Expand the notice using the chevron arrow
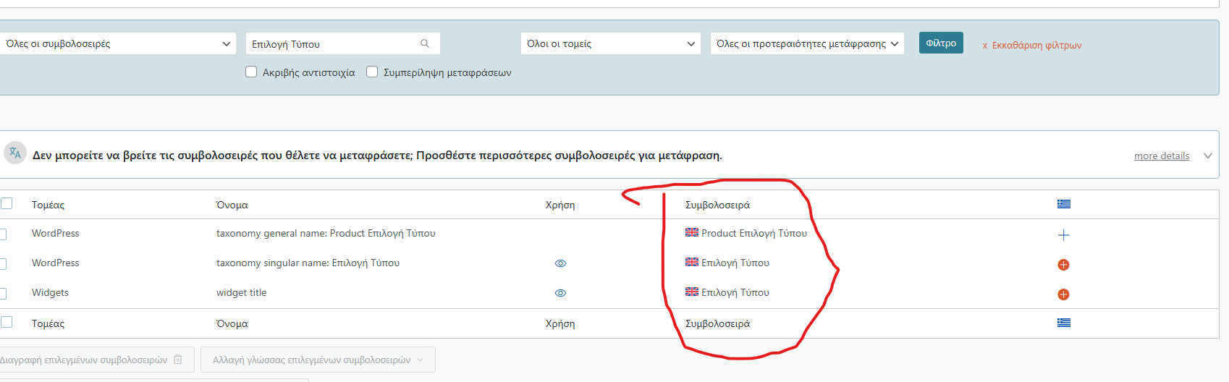 click(1207, 156)
